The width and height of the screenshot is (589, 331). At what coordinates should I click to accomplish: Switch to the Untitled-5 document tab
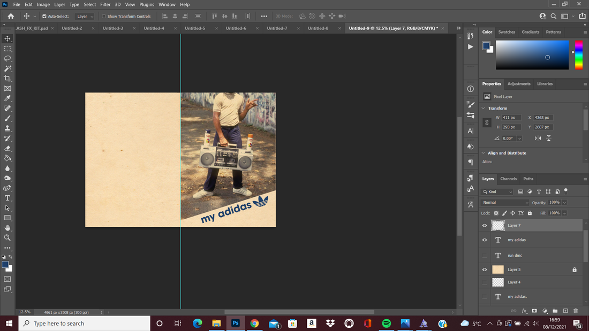coord(195,28)
